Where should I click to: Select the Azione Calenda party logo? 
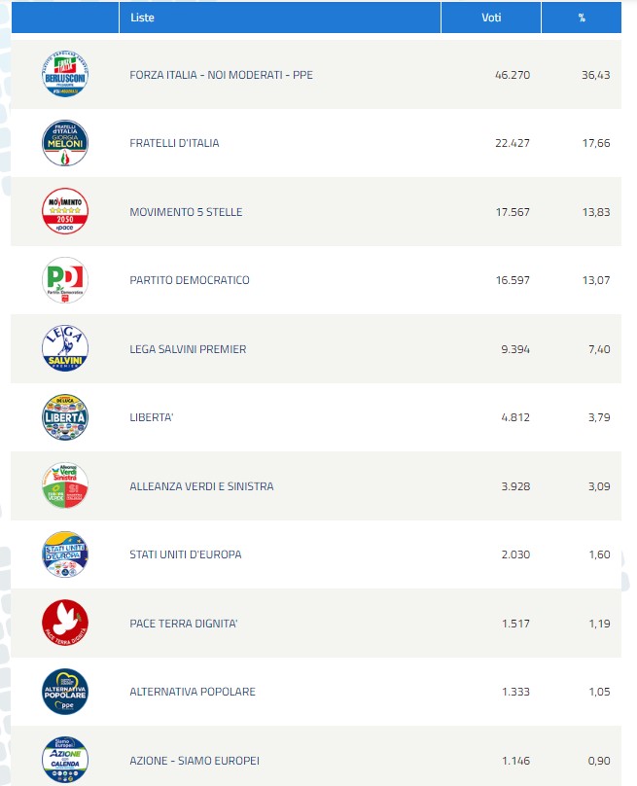coord(65,760)
